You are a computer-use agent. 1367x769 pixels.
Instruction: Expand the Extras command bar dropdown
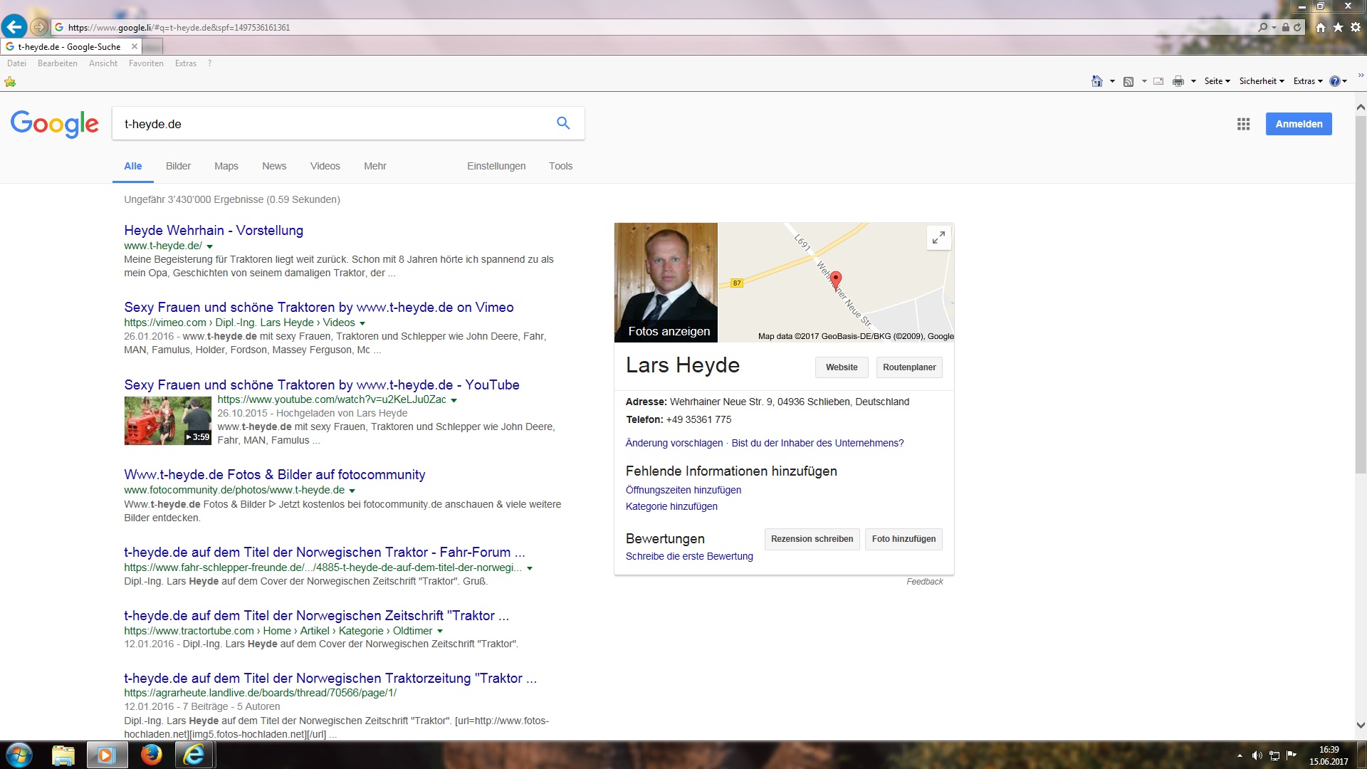point(1308,81)
